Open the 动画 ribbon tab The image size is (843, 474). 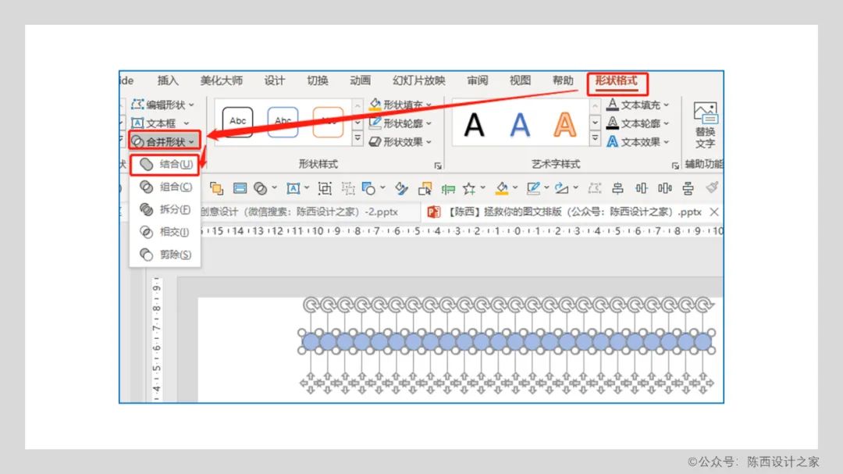(x=360, y=80)
